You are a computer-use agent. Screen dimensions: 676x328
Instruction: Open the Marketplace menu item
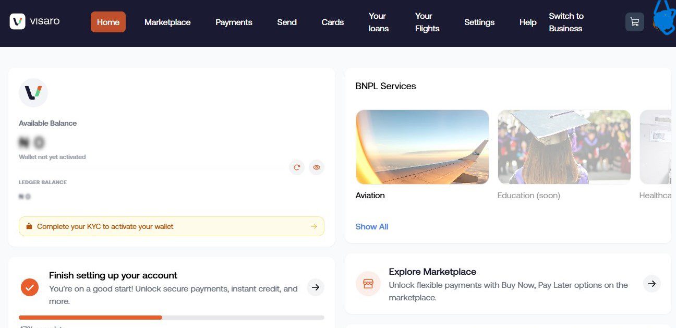(167, 22)
